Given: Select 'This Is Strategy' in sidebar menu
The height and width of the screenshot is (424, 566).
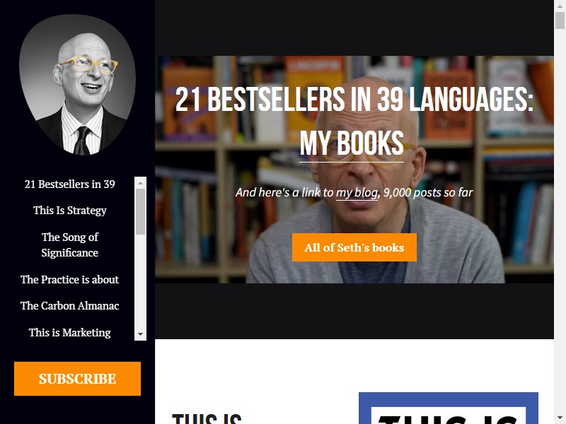Looking at the screenshot, I should coord(69,210).
